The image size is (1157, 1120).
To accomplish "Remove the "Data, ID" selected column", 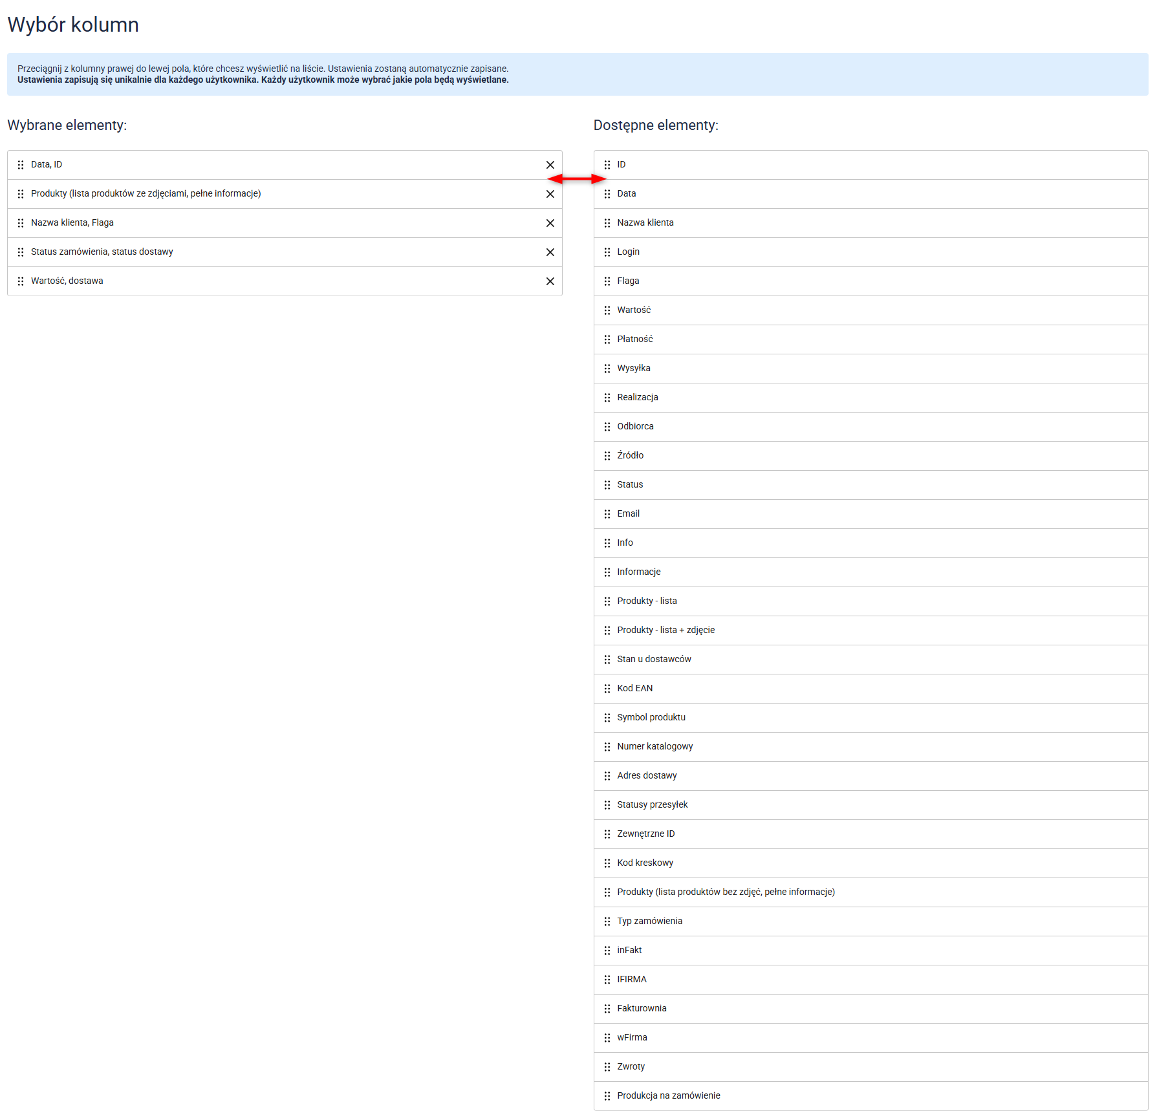I will pyautogui.click(x=550, y=165).
